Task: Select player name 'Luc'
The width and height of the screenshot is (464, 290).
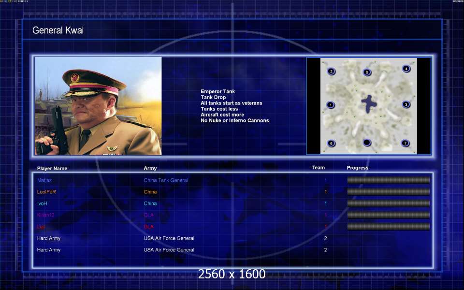Action: coord(41,227)
